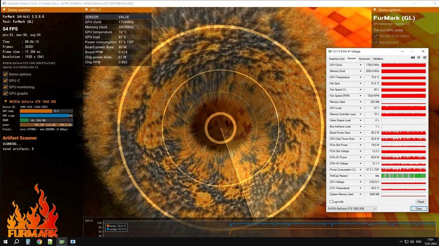The image size is (439, 246).
Task: Click the Artifact Scanner heading
Action: 20,138
